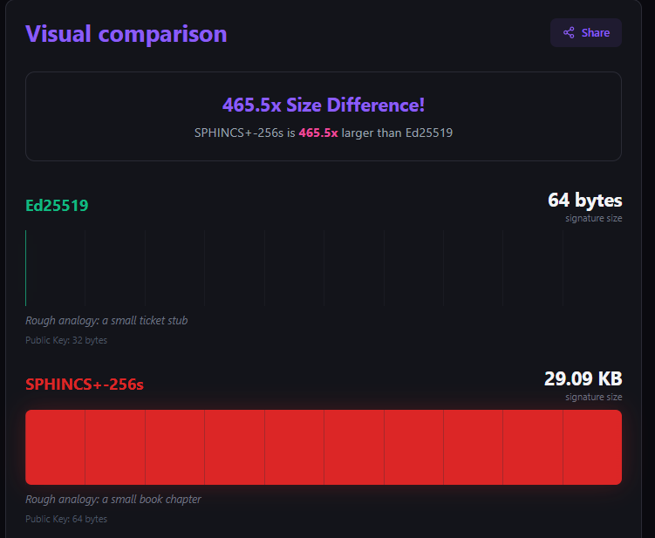Select the Visual comparison heading
This screenshot has height=538, width=655.
pyautogui.click(x=126, y=33)
